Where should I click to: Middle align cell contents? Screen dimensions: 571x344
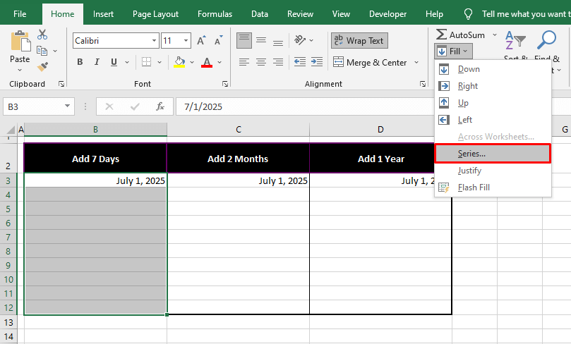click(261, 40)
